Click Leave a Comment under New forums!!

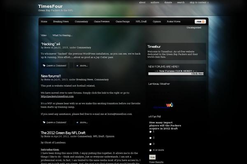coord(56,123)
